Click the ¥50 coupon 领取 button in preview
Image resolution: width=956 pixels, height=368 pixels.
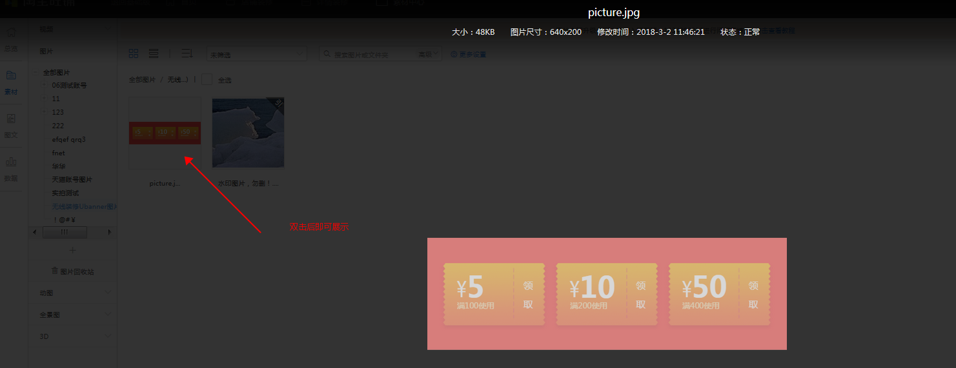(753, 295)
